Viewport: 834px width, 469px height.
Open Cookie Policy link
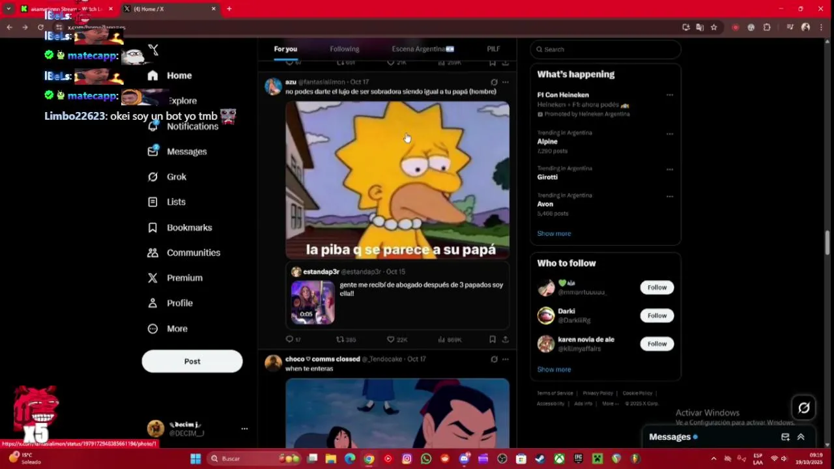637,393
